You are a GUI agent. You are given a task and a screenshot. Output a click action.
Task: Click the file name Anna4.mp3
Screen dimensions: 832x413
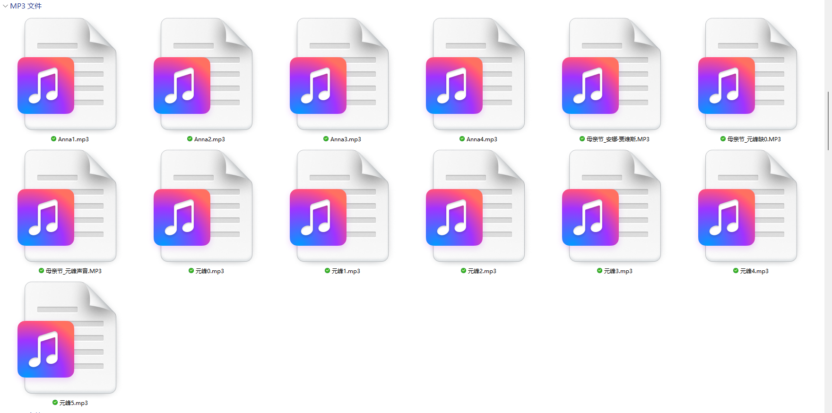[x=482, y=139]
